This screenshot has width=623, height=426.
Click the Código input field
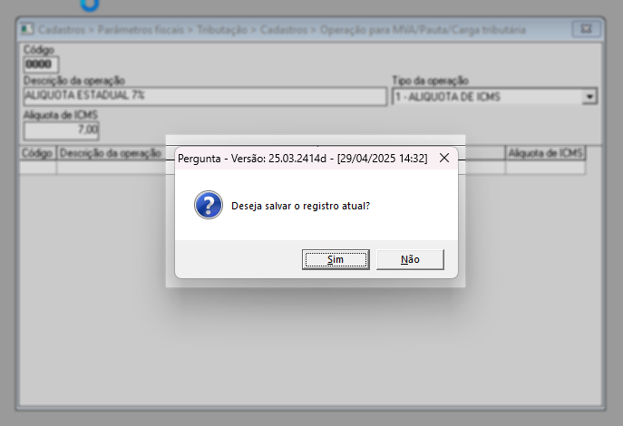pyautogui.click(x=41, y=64)
